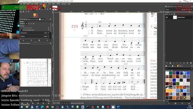Toggle the Quick Mask button below the ruler

(x=53, y=101)
